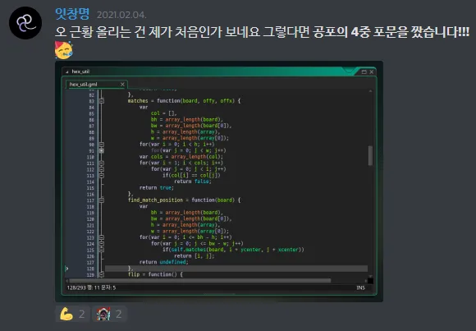Screen dimensions: 476x331
Task: Click the return true statement on line 115
Action: [x=156, y=187]
